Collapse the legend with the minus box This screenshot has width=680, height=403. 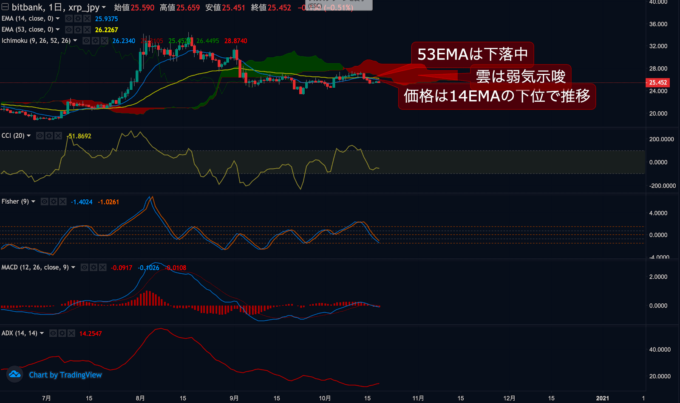pos(5,7)
